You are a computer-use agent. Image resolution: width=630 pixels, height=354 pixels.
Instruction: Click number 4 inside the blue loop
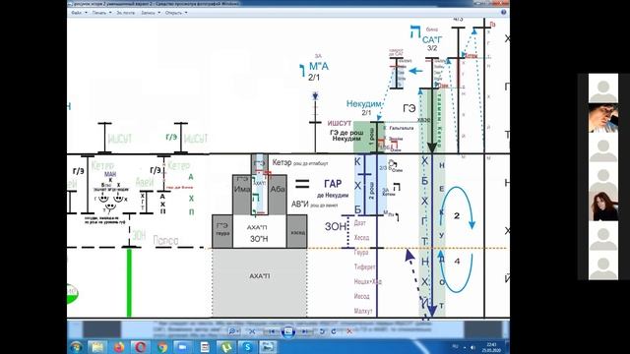[457, 262]
